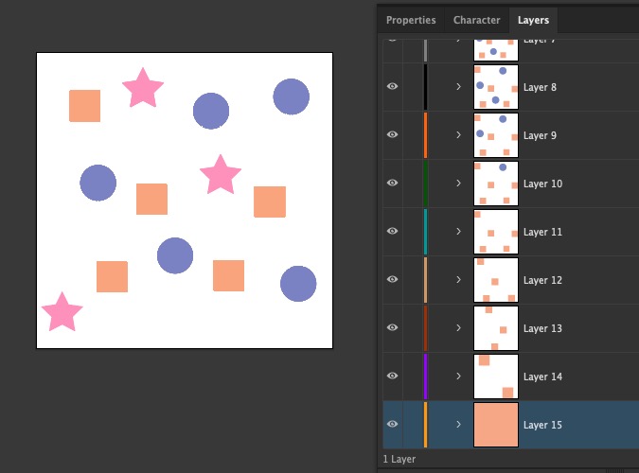The image size is (639, 473).
Task: Switch to the Character tab
Action: (x=476, y=20)
